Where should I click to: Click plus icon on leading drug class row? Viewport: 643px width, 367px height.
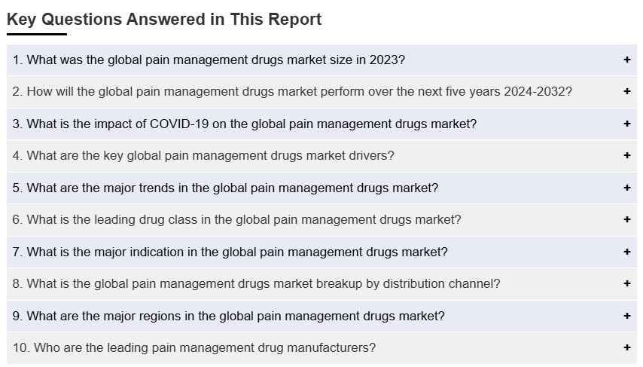tap(626, 220)
